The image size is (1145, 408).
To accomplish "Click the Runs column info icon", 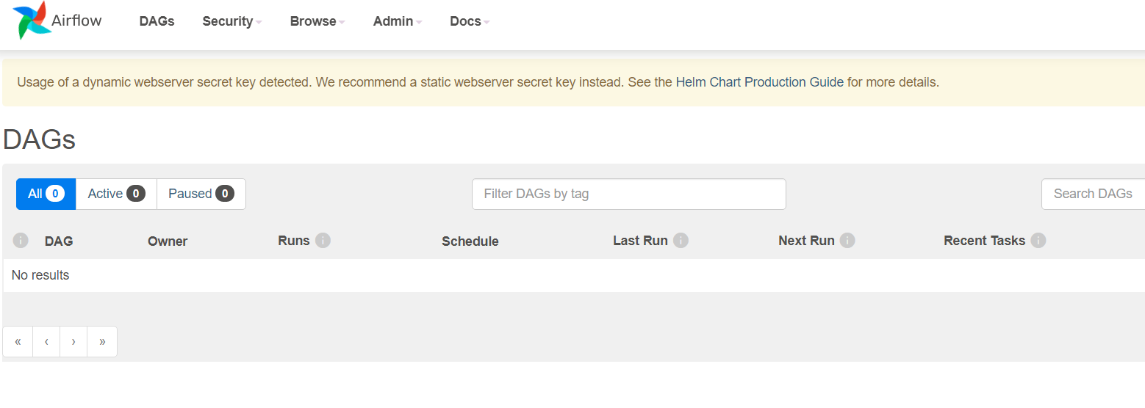I will tap(323, 240).
